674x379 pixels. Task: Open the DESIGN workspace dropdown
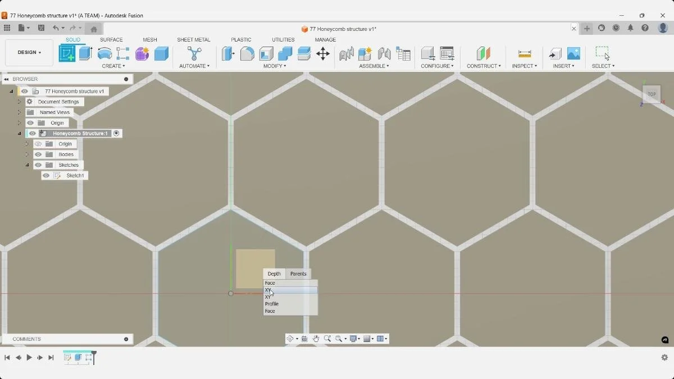pyautogui.click(x=29, y=53)
